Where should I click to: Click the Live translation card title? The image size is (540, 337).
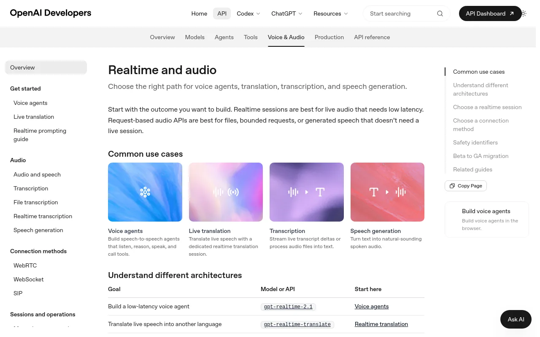click(x=210, y=231)
